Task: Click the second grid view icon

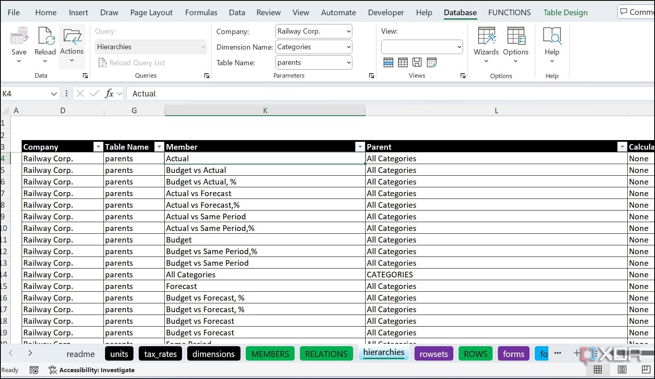Action: (403, 62)
